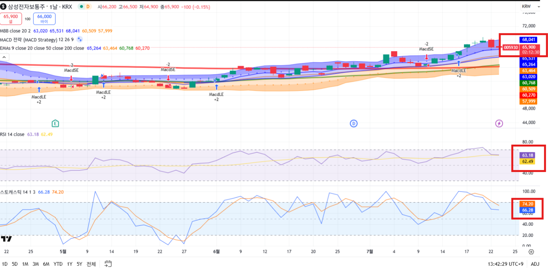The image size is (548, 270).
Task: Click the MBB close 20 2 legend
Action: 15,30
